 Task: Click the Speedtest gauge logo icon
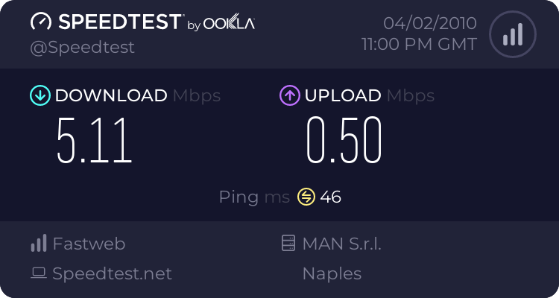pyautogui.click(x=42, y=22)
